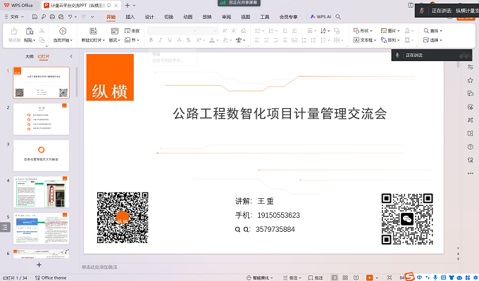Switch to the 放映 ribbon tab
This screenshot has width=479, height=281.
(207, 17)
